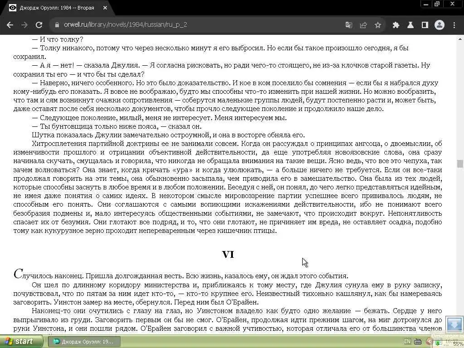Click the eye favicon on the tab
Screen dimensions: 464x348
12,8
